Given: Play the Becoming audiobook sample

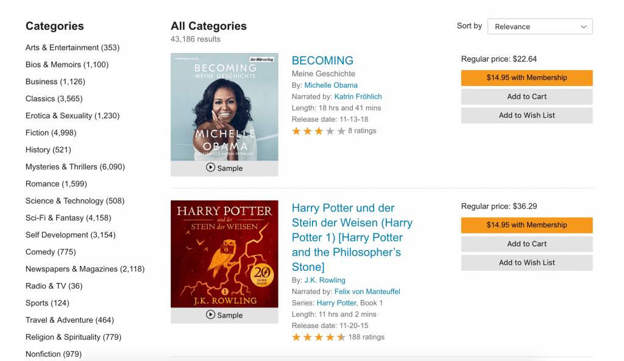Looking at the screenshot, I should point(224,168).
